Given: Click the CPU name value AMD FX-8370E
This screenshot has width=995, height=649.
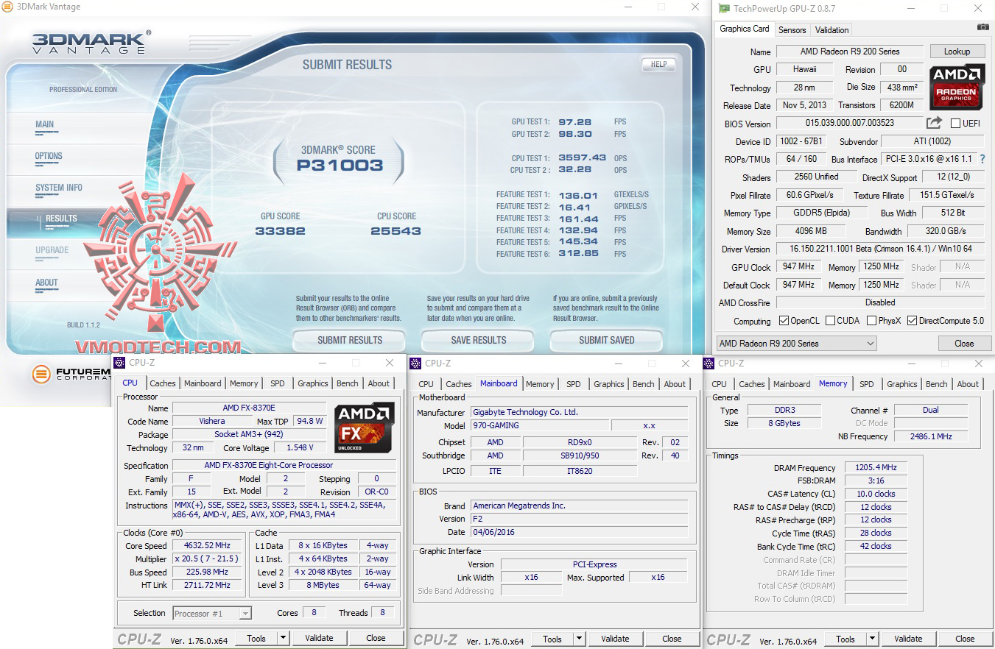Looking at the screenshot, I should click(250, 408).
